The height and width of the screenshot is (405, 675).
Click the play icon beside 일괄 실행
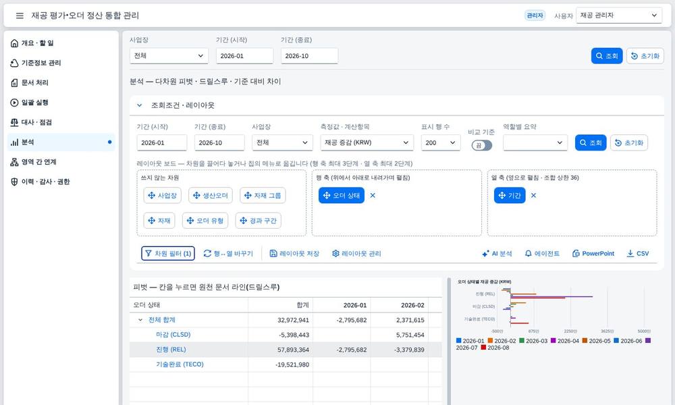(14, 103)
